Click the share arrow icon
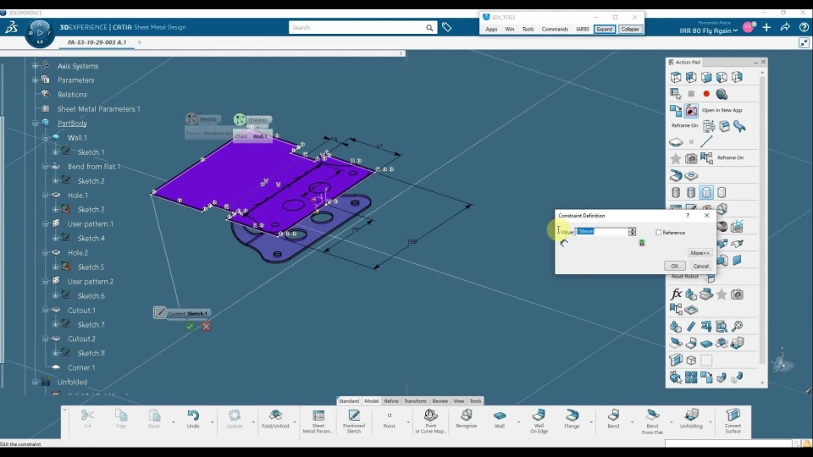The height and width of the screenshot is (457, 813). point(785,27)
